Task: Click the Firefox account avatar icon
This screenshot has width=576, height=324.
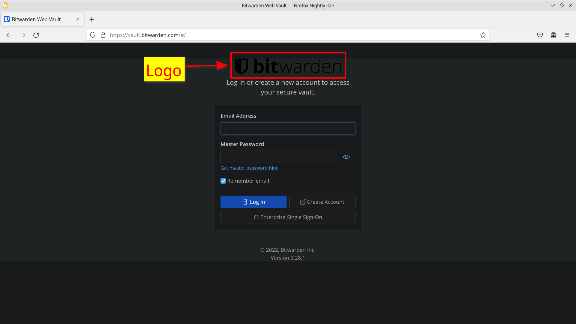Action: click(554, 35)
